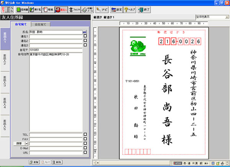Click the 削除 delete button
230x167 pixels.
click(56, 162)
